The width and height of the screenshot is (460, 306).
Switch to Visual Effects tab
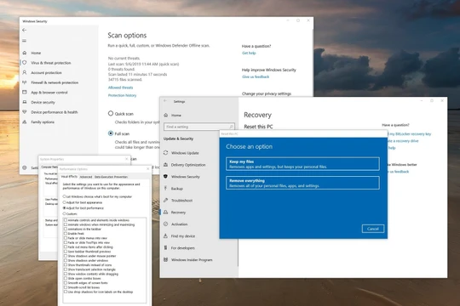click(x=69, y=177)
